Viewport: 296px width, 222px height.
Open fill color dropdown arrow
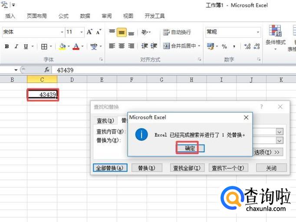coord(69,46)
